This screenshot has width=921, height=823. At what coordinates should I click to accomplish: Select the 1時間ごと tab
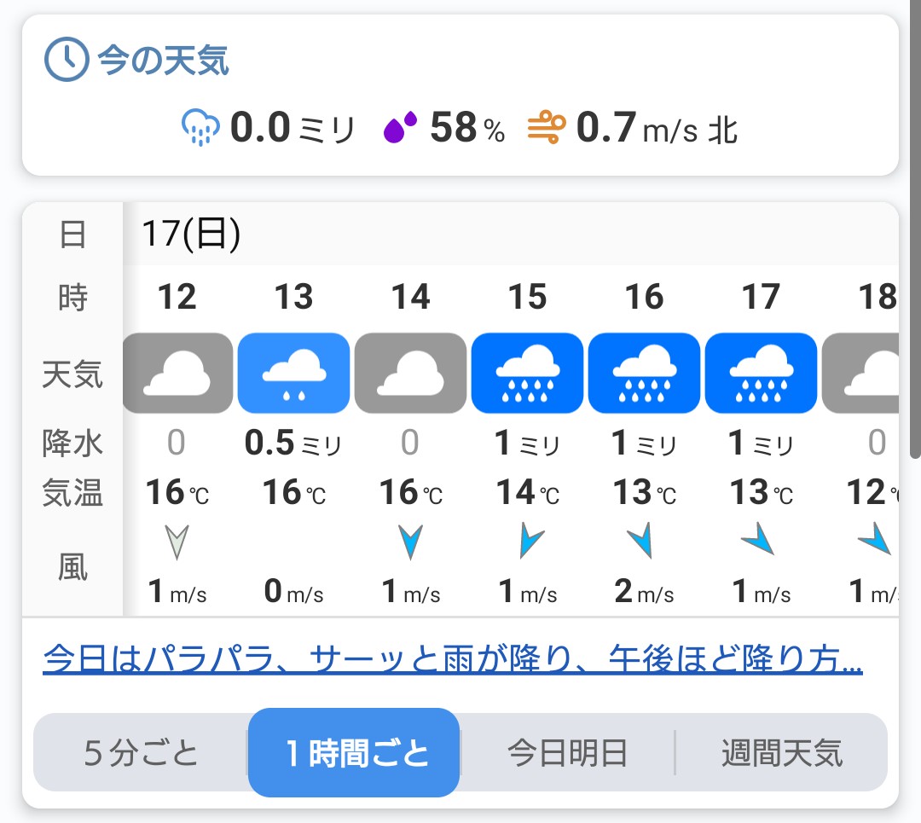pos(355,753)
